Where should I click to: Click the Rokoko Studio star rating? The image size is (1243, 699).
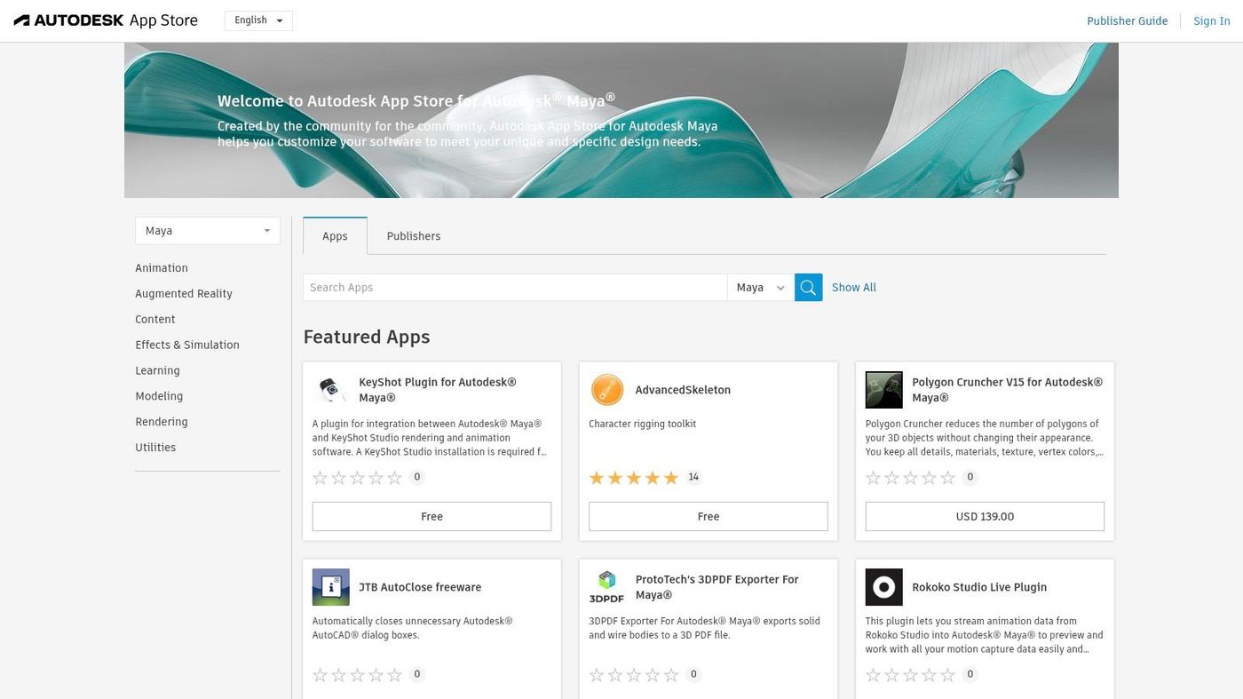coord(910,675)
